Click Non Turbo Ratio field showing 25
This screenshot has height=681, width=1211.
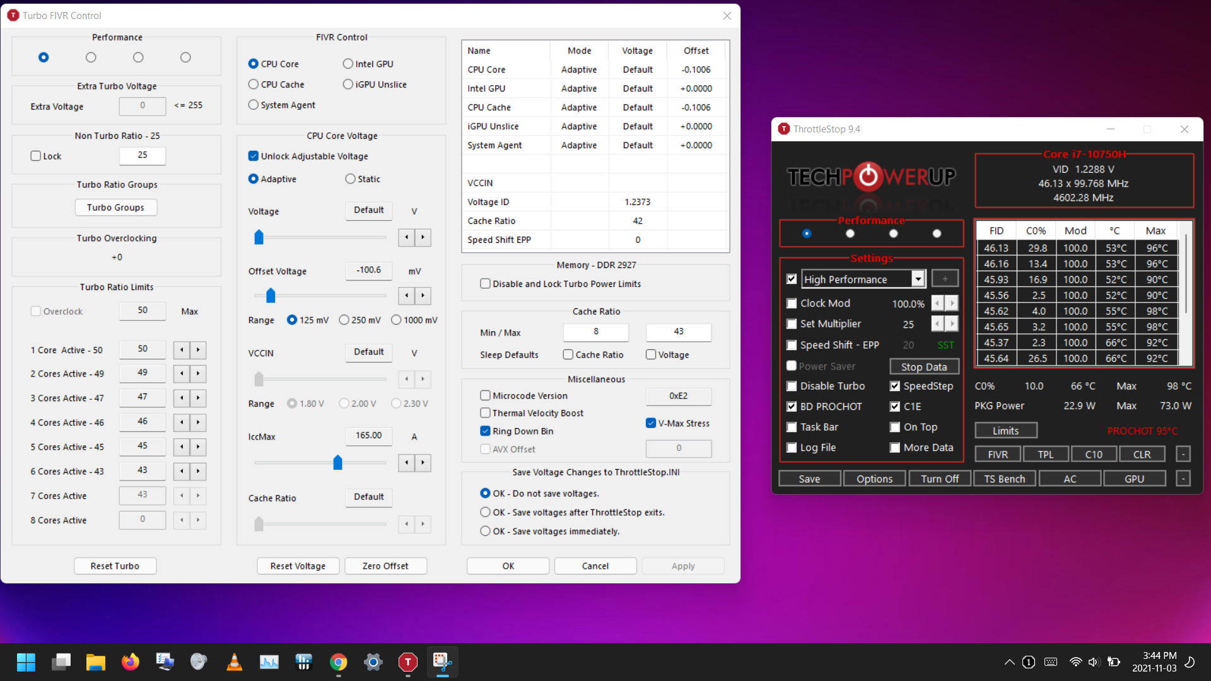(143, 155)
